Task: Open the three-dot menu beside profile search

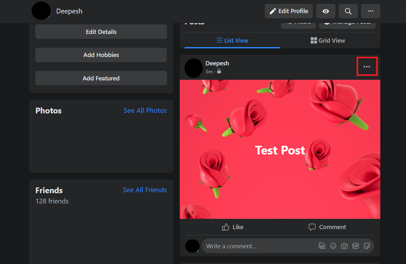Action: click(371, 11)
